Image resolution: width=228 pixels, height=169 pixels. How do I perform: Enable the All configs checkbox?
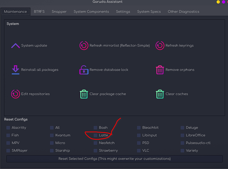(x=52, y=127)
